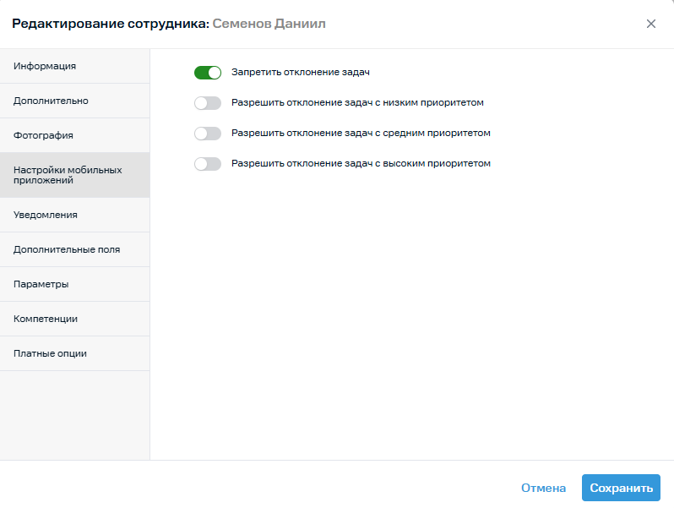This screenshot has width=674, height=508.
Task: Click the label text for low priority rejection
Action: [357, 103]
